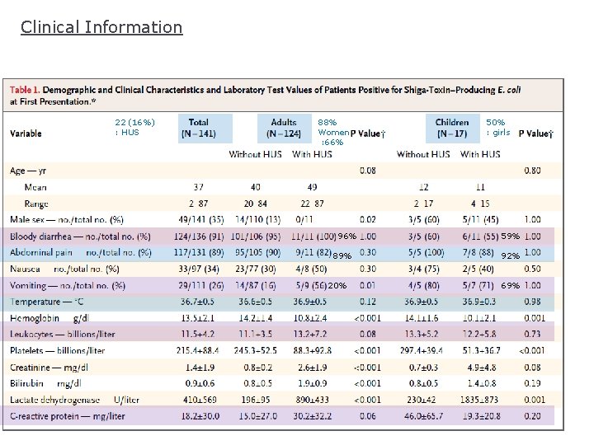Select the adults mean age '49'
594x445 pixels.
(312, 187)
